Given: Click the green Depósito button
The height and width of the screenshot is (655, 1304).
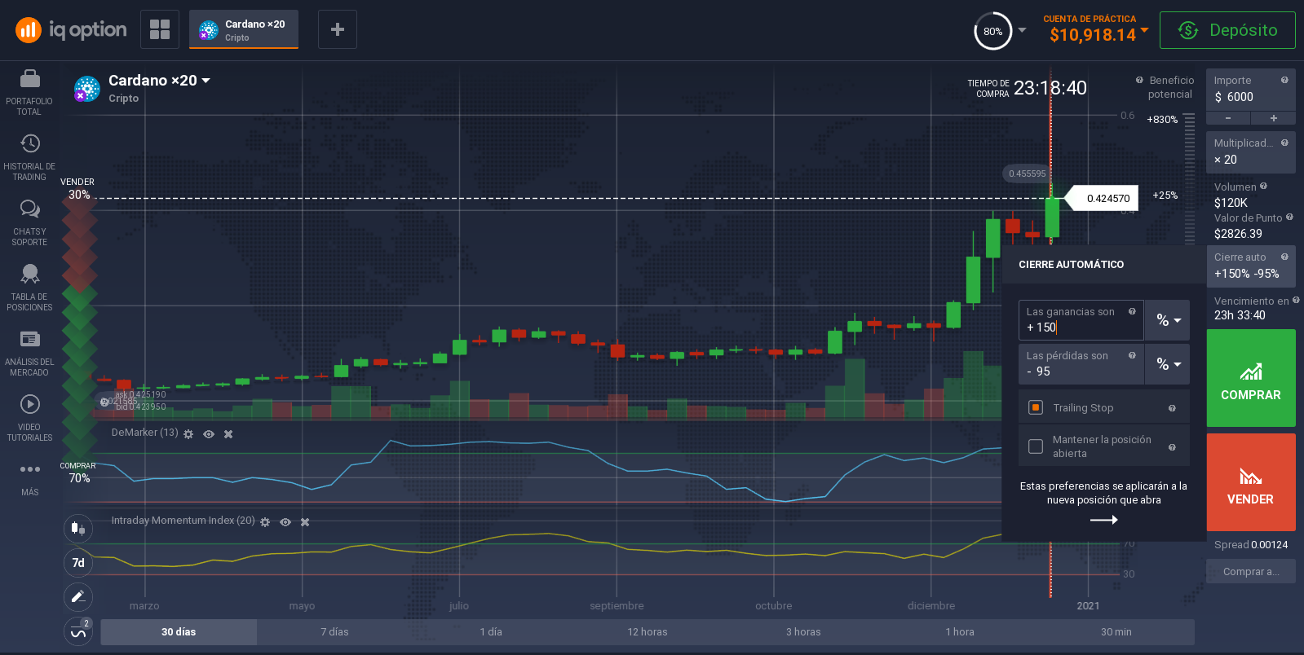Looking at the screenshot, I should point(1227,30).
